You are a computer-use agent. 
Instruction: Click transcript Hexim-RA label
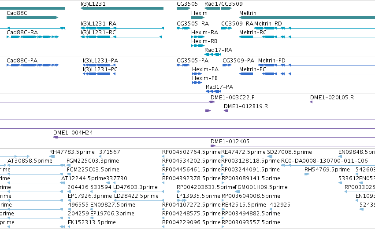click(205, 33)
